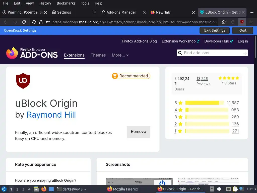257x193 pixels.
Task: Go back with the browser back arrow
Action: (6, 22)
